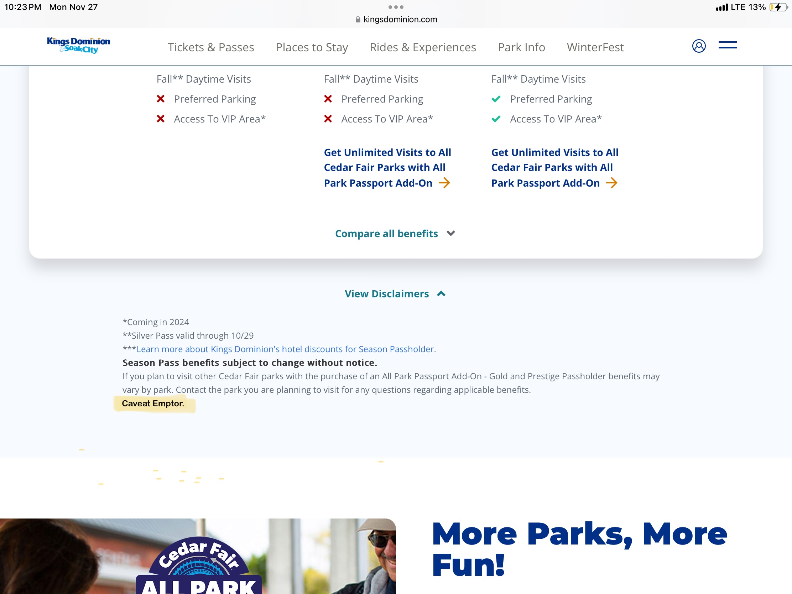Open middle column All Park Passport Add-On link
Screen dimensions: 792x594
(387, 168)
